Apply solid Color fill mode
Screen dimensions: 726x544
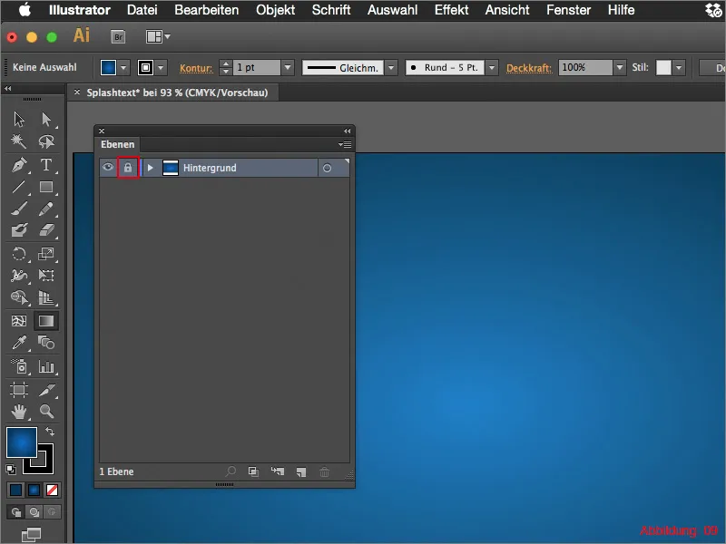(x=15, y=490)
